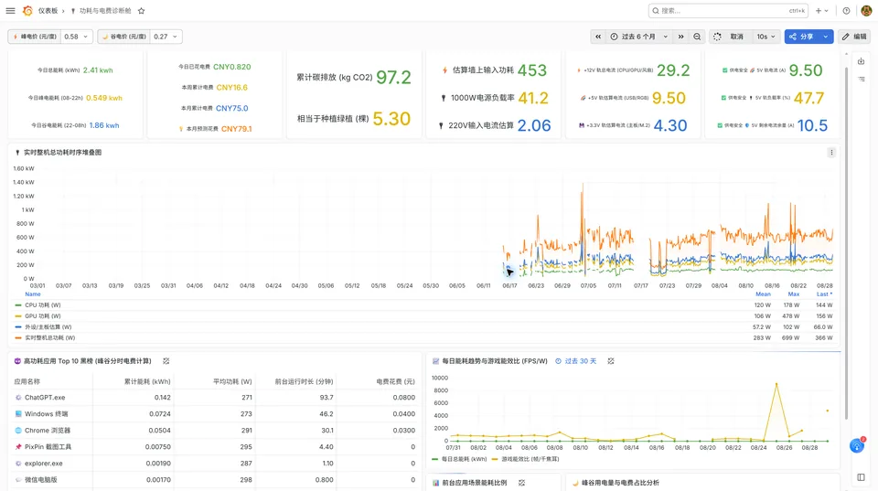Open the plus new-item dropdown
Viewport: 878px width, 491px height.
click(822, 11)
